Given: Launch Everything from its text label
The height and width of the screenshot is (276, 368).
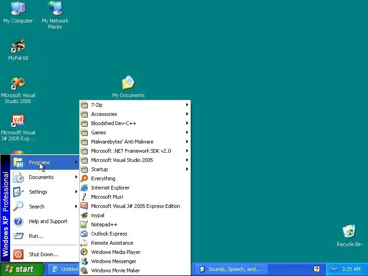Looking at the screenshot, I should (103, 178).
